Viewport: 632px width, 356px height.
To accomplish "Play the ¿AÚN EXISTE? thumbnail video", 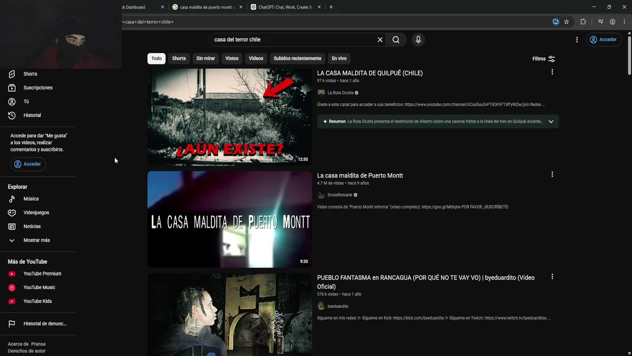I will point(230,117).
